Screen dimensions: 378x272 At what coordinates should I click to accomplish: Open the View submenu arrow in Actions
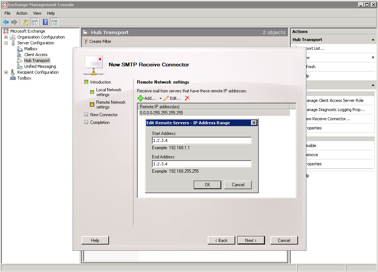373,57
